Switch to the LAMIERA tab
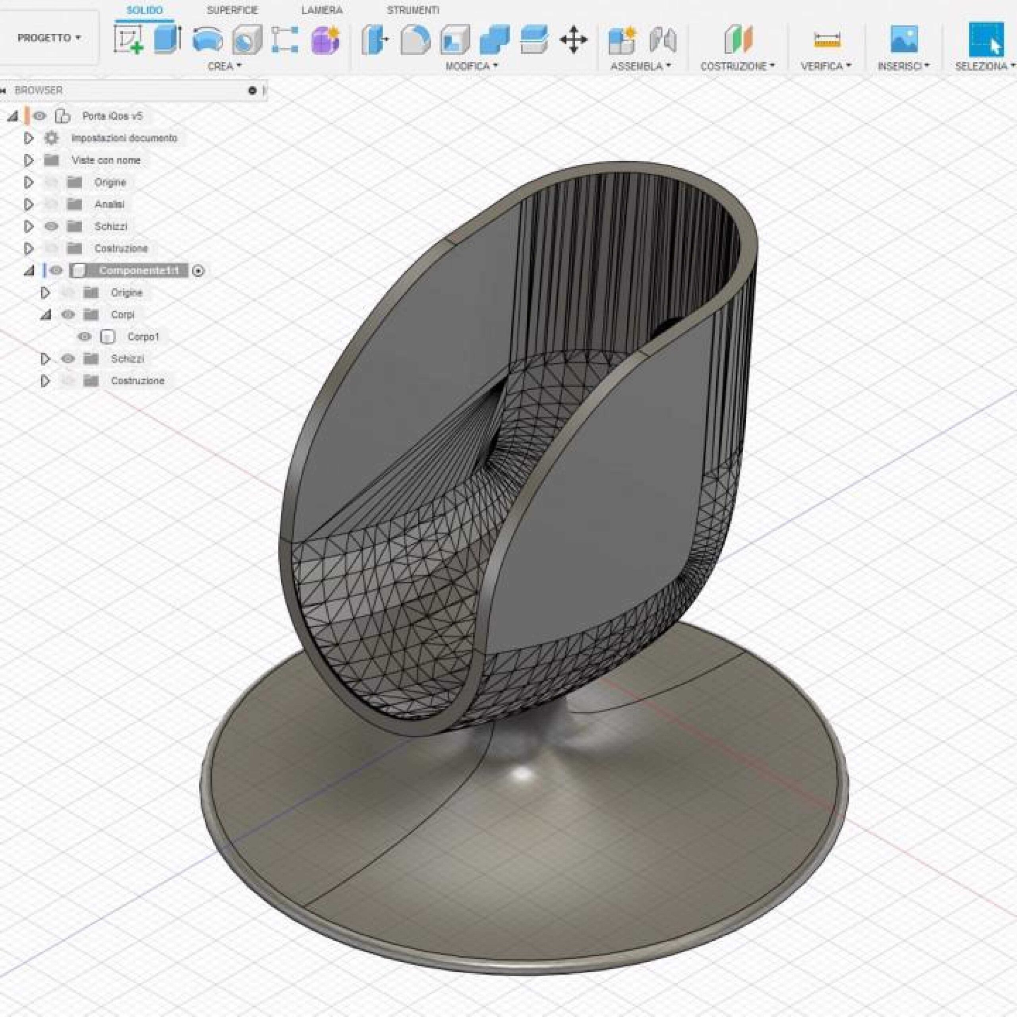Viewport: 1017px width, 1017px height. [x=322, y=10]
